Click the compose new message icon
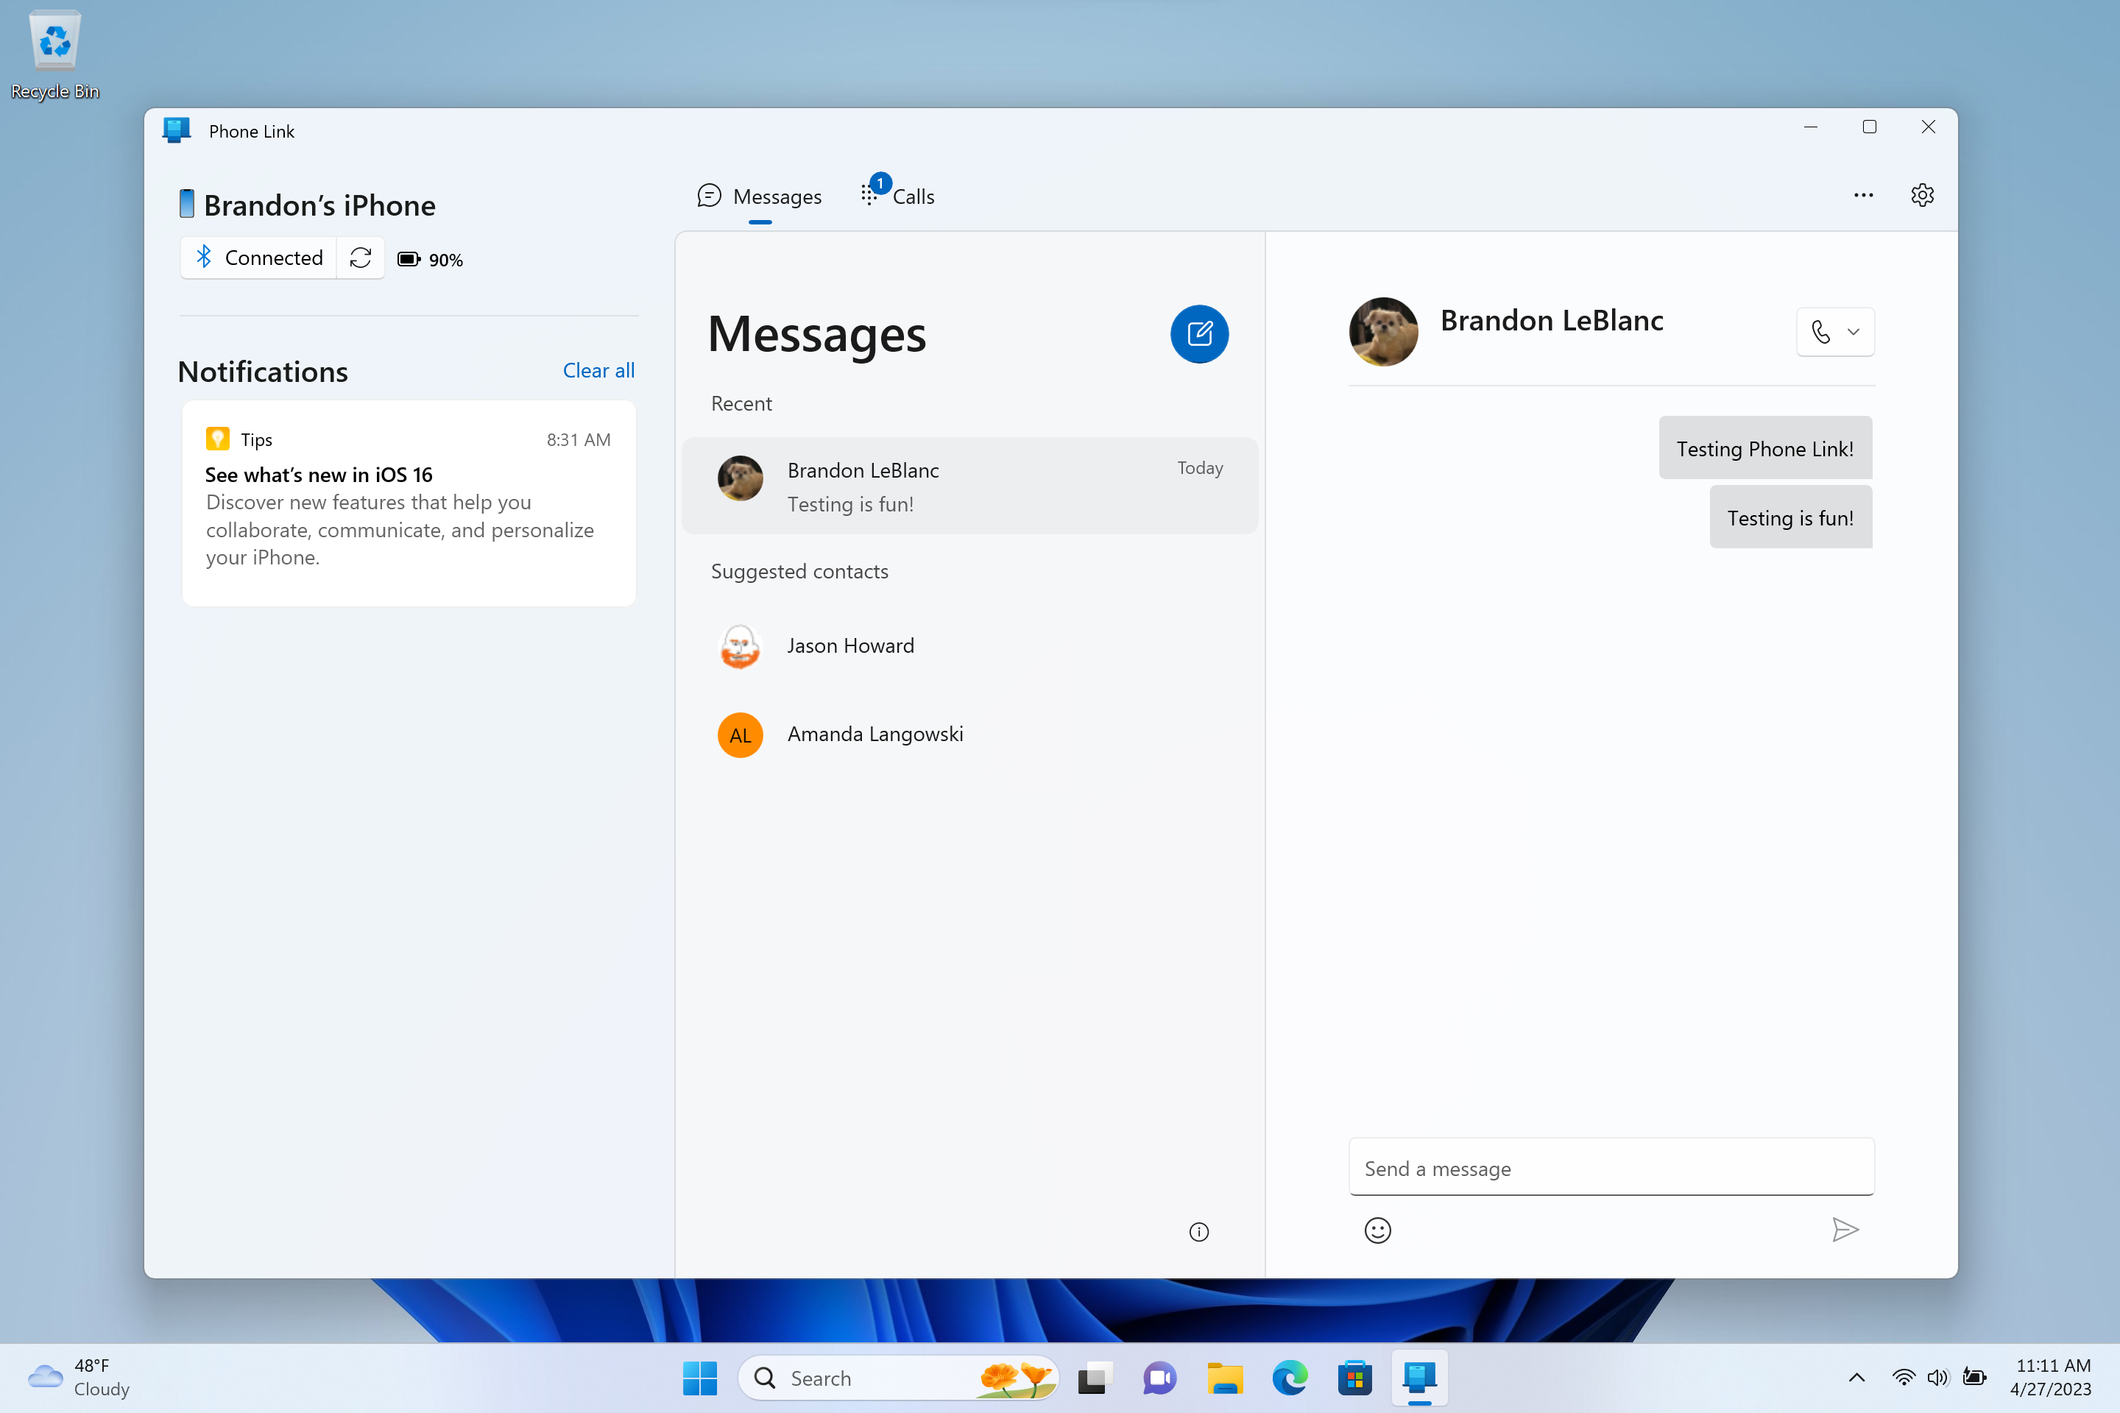 point(1199,333)
